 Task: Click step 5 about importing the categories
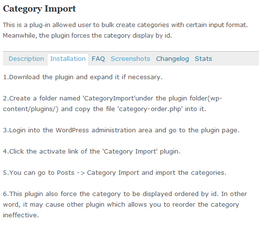[115, 173]
